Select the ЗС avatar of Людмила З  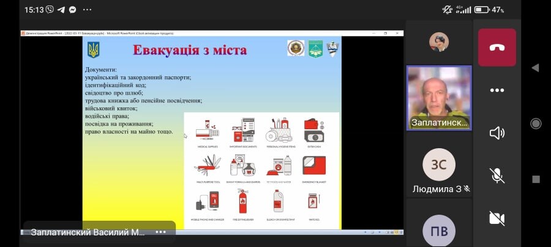pos(438,165)
